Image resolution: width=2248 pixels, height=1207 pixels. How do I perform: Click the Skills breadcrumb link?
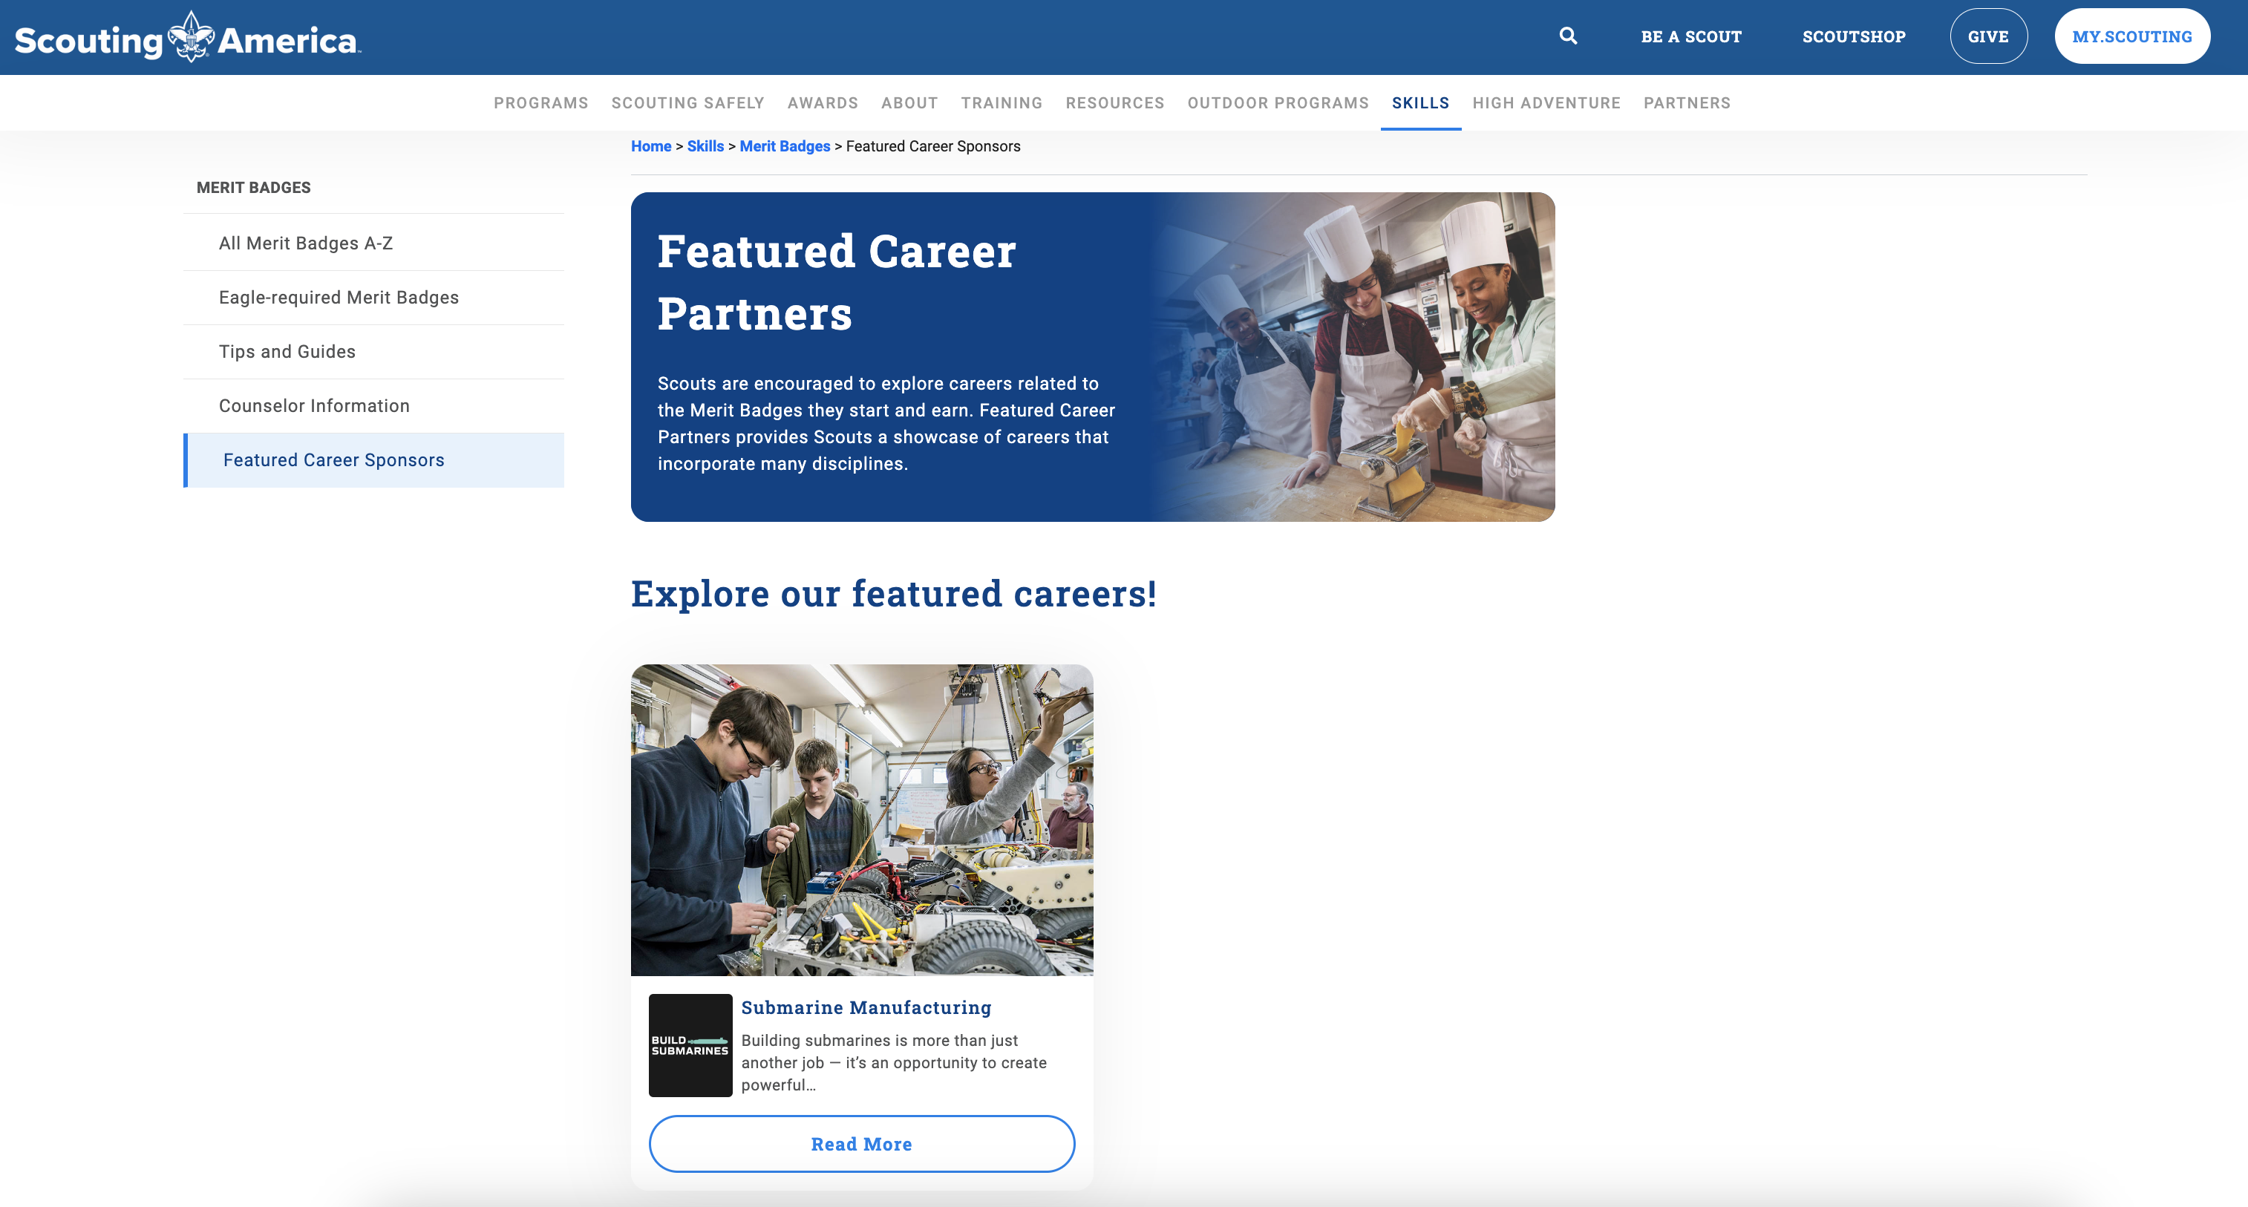(x=705, y=145)
